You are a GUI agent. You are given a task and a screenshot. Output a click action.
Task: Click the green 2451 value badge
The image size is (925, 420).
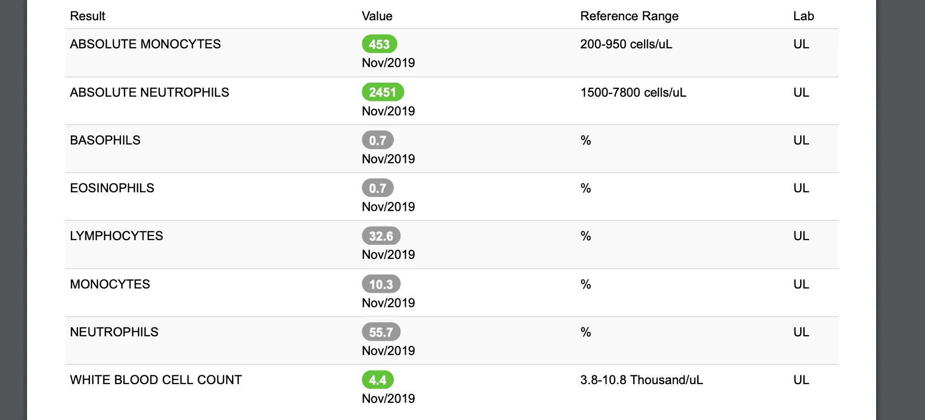383,92
